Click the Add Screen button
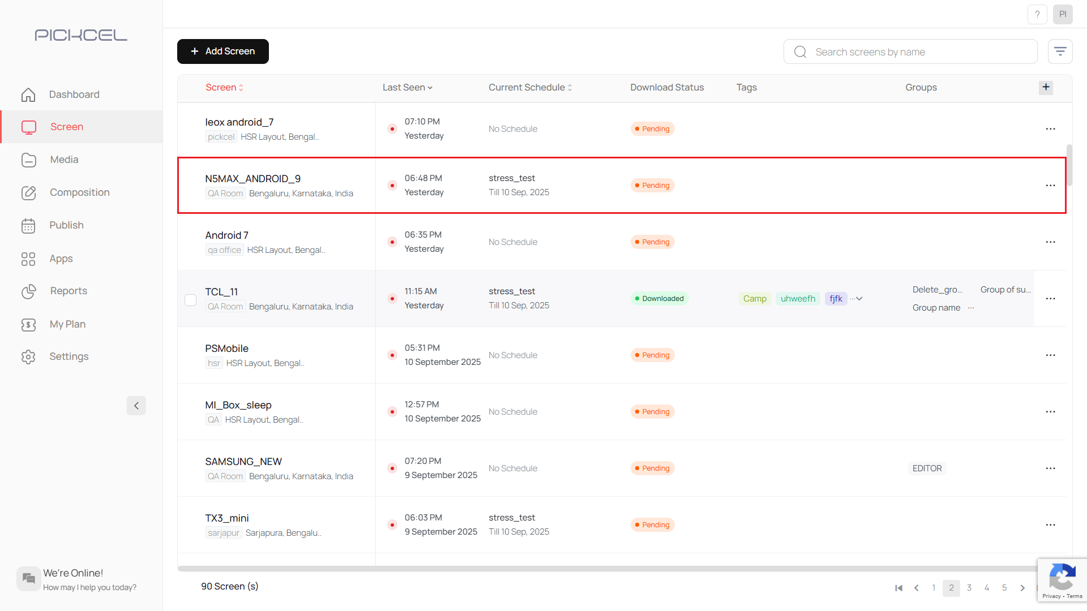Viewport: 1087px width, 611px height. point(222,51)
